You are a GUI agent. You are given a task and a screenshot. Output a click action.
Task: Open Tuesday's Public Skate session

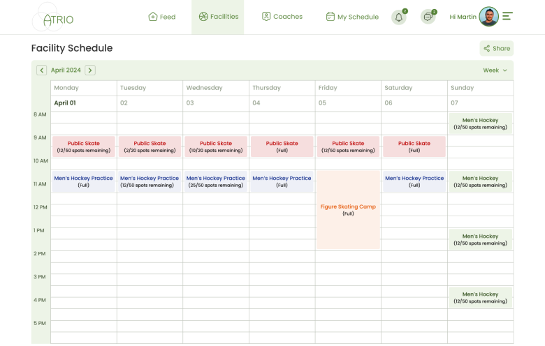[x=150, y=146]
